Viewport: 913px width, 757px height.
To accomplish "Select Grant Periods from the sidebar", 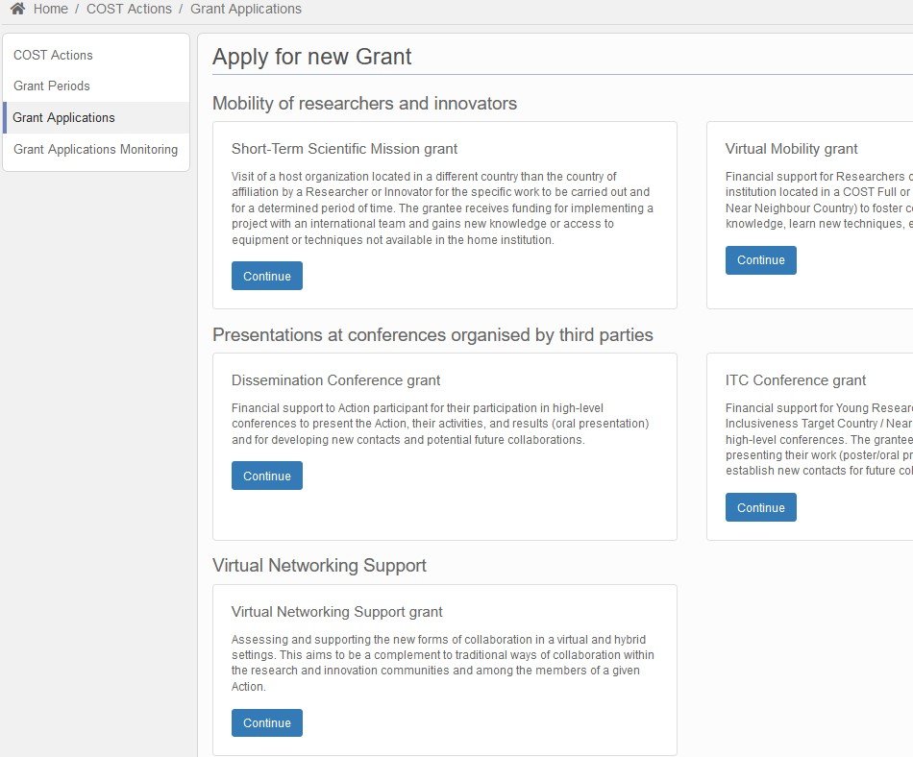I will pos(52,85).
